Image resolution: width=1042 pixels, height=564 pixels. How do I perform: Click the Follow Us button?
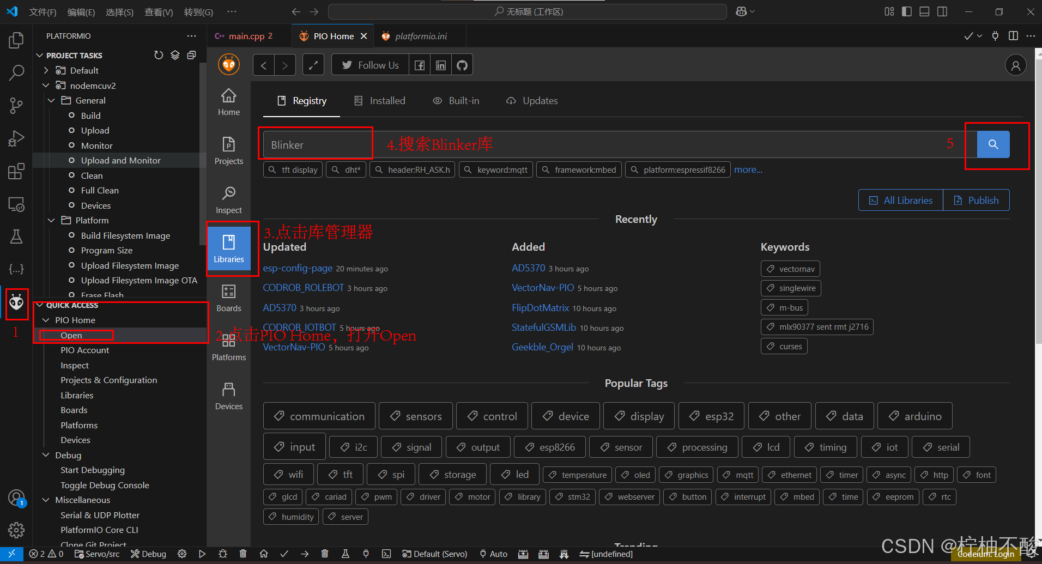pyautogui.click(x=370, y=65)
